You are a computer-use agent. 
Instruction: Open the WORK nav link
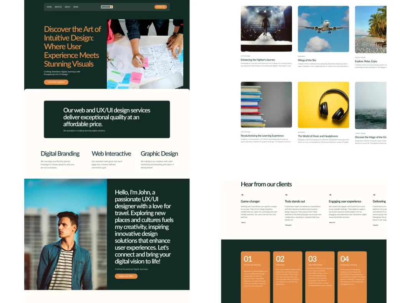pos(76,7)
